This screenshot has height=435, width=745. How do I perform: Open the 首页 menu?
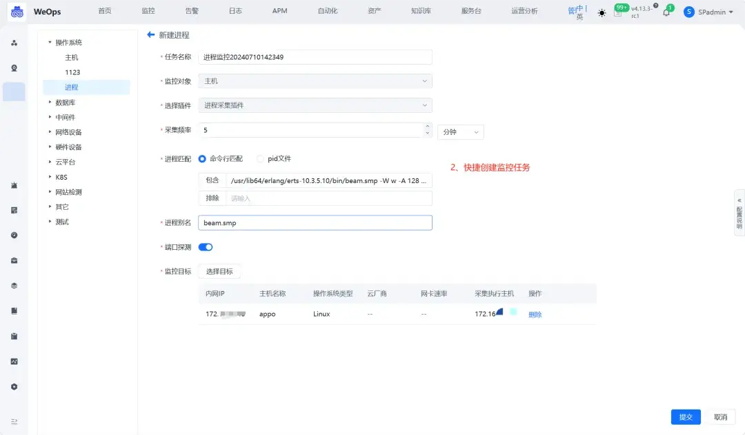tap(105, 11)
